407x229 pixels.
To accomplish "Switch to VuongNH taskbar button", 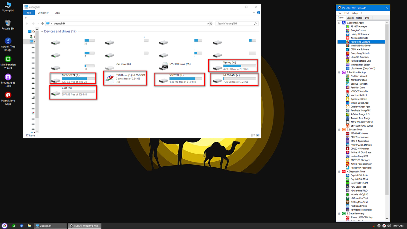I will click(x=50, y=226).
